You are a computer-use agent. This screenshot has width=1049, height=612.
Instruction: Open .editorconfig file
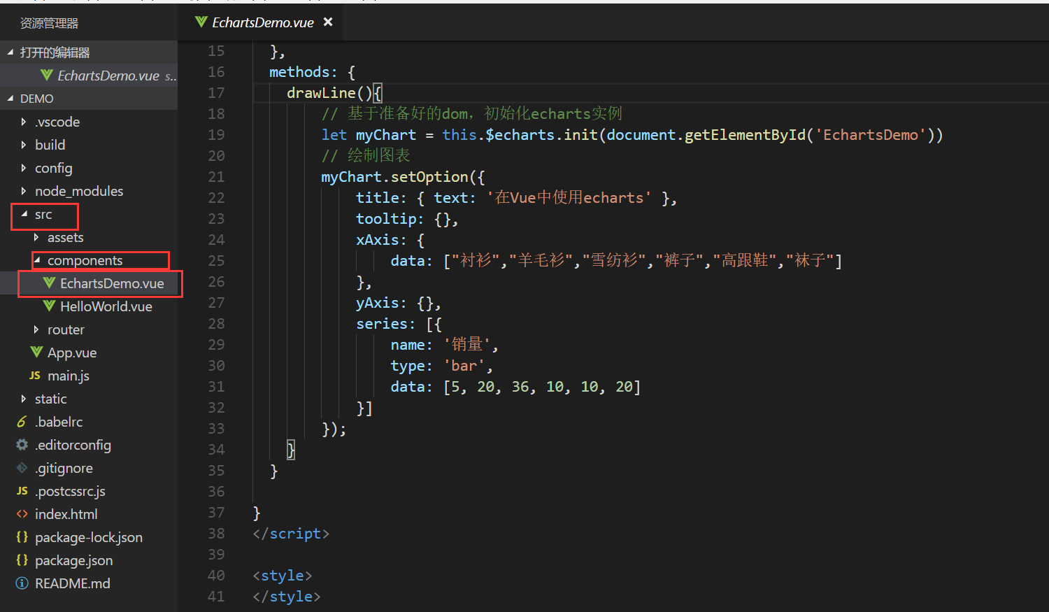73,445
